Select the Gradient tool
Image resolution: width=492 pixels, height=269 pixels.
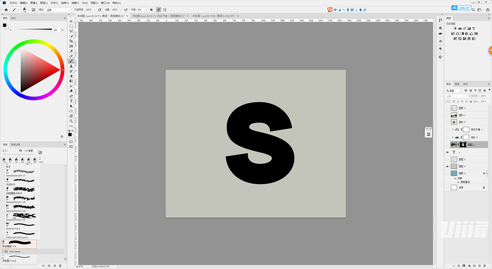[x=71, y=81]
